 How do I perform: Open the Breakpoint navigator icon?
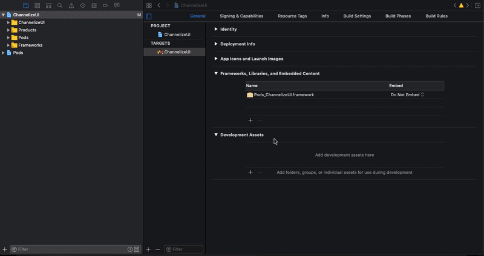105,5
